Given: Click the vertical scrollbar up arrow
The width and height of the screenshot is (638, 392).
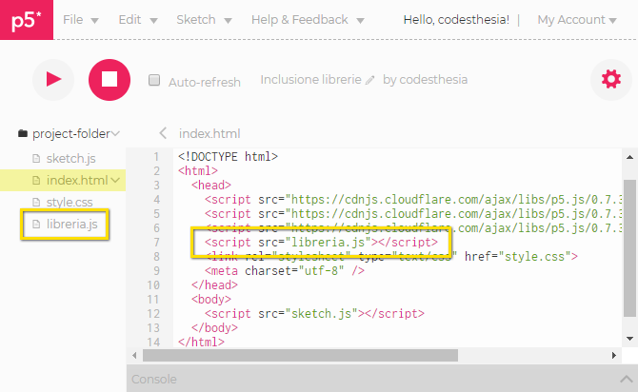Looking at the screenshot, I should click(x=629, y=157).
